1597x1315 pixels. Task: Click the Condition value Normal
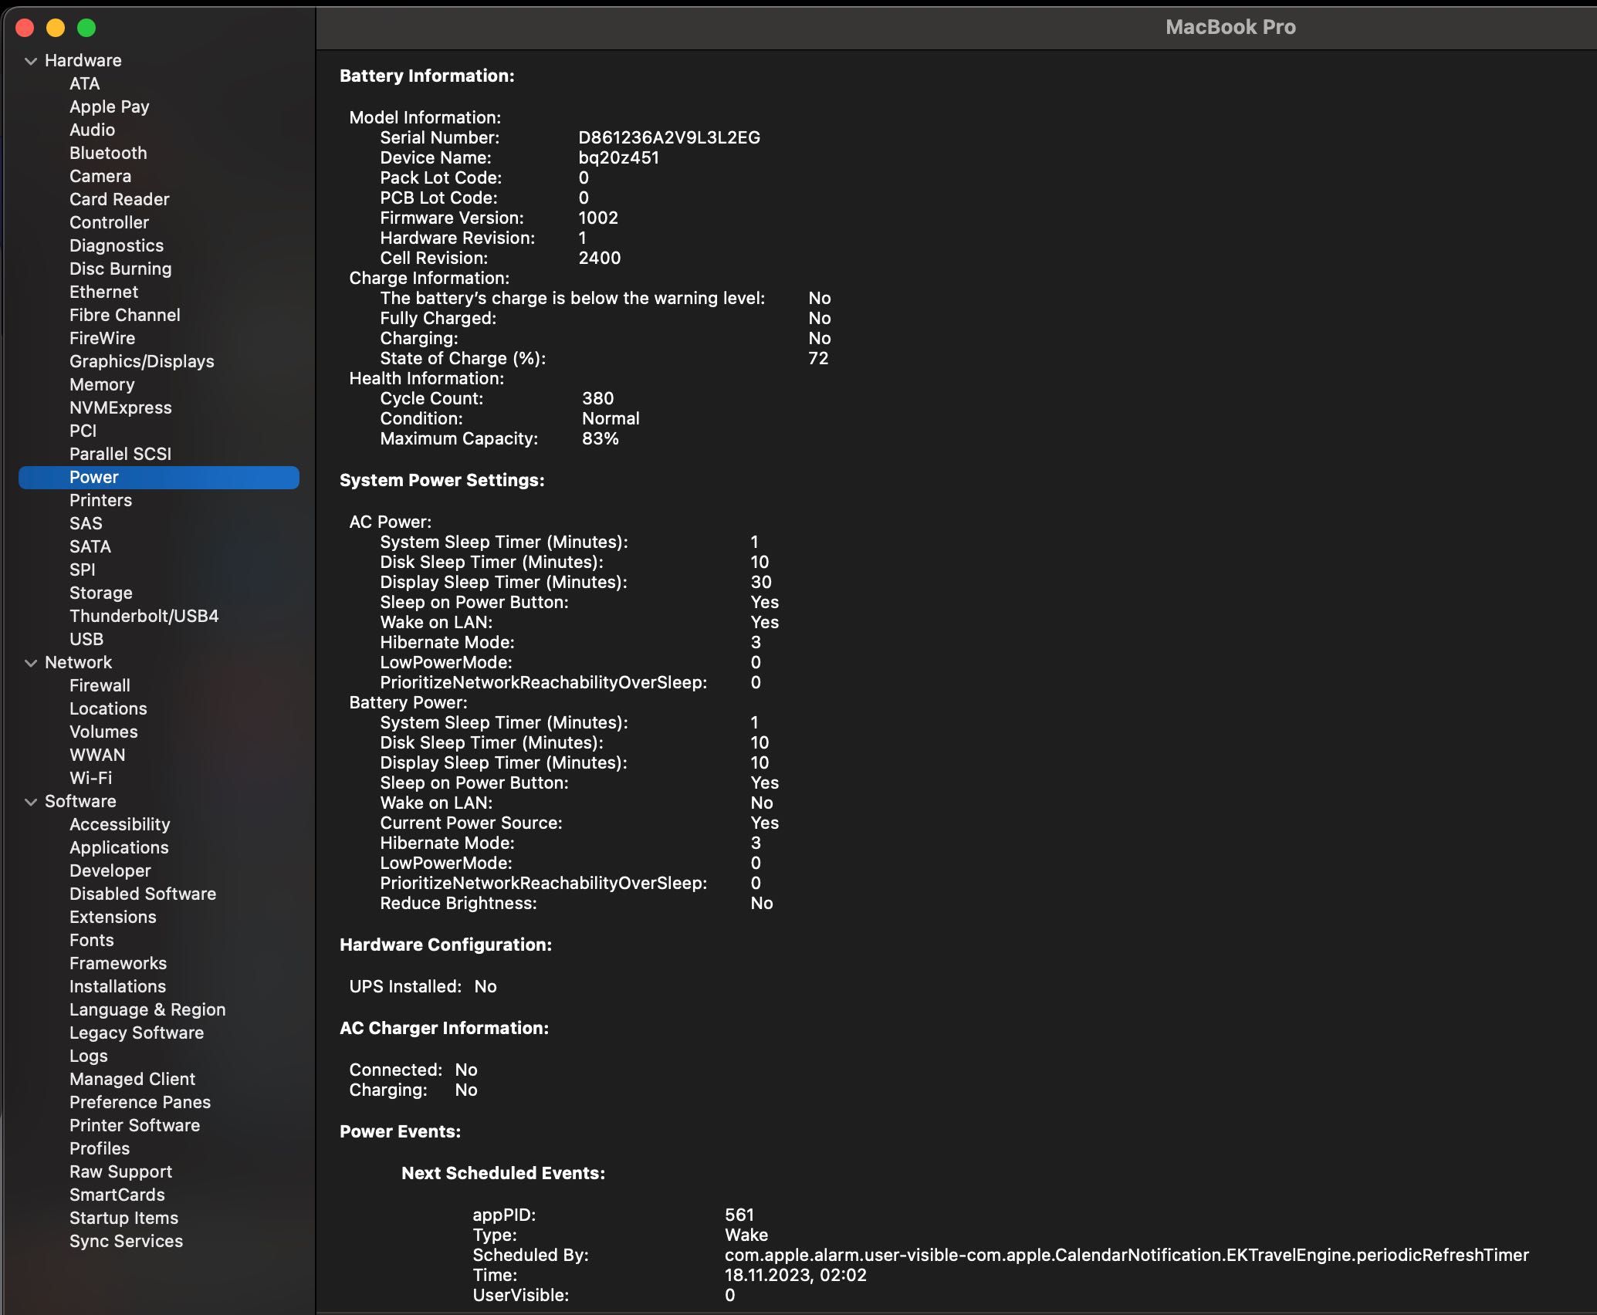tap(611, 418)
